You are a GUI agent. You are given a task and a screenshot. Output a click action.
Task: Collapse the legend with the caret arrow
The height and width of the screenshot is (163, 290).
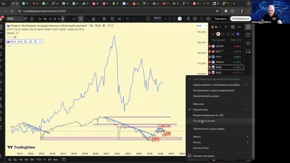(9, 46)
